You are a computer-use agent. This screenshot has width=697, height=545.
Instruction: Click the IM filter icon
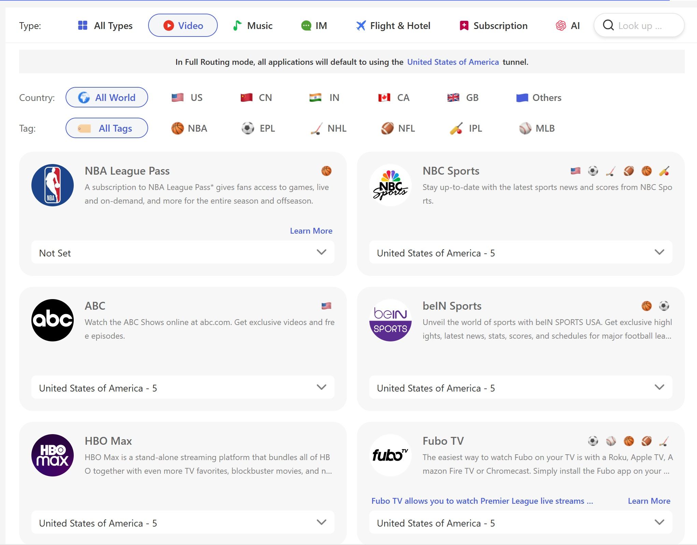click(307, 25)
